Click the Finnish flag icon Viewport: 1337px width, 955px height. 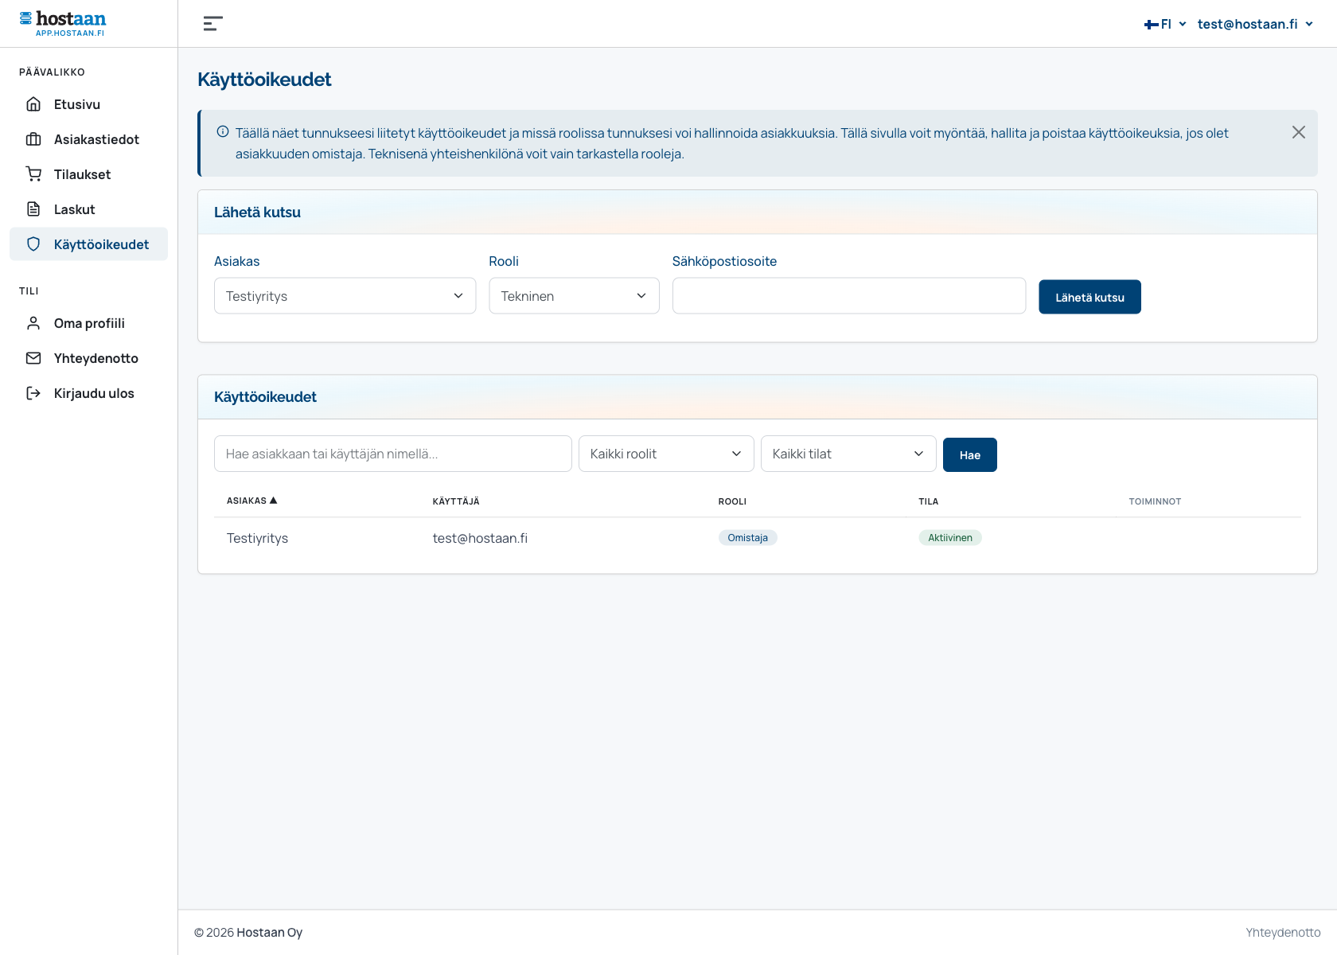tap(1152, 25)
